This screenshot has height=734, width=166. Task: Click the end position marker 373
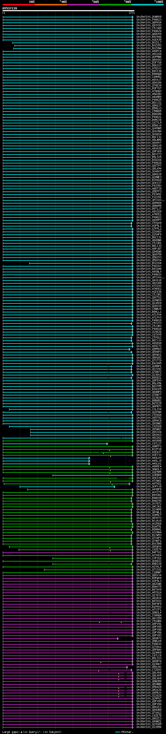(x=131, y=13)
